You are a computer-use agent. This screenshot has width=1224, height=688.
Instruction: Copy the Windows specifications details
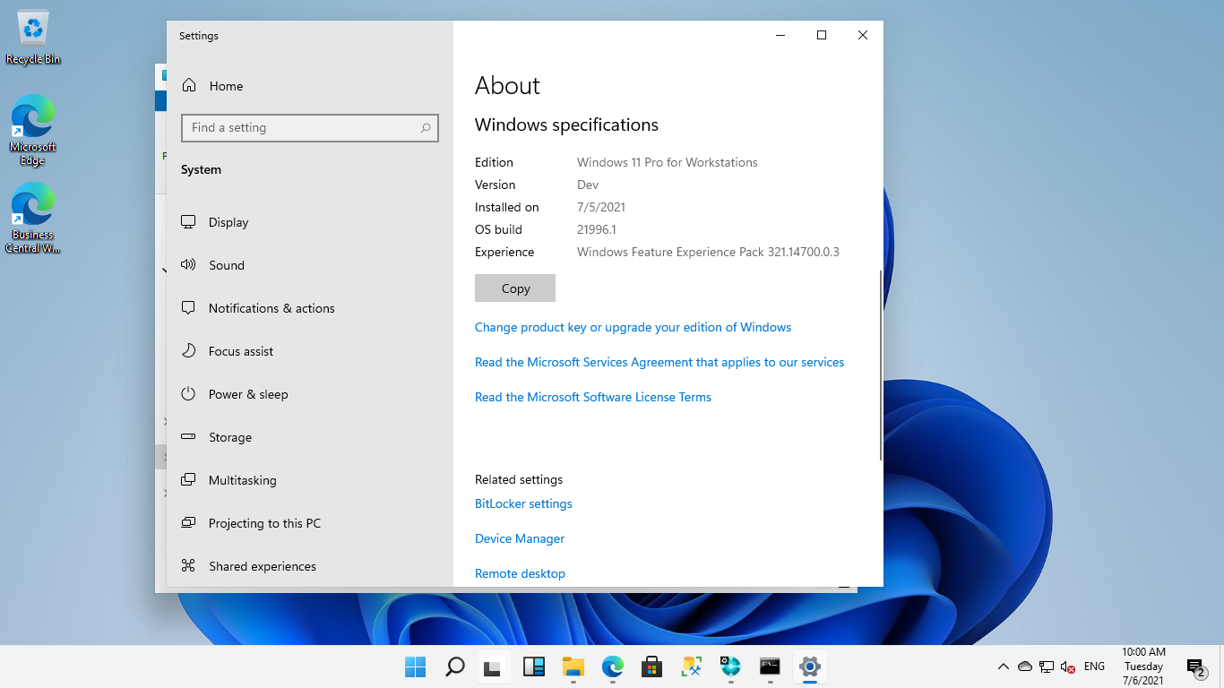click(514, 288)
